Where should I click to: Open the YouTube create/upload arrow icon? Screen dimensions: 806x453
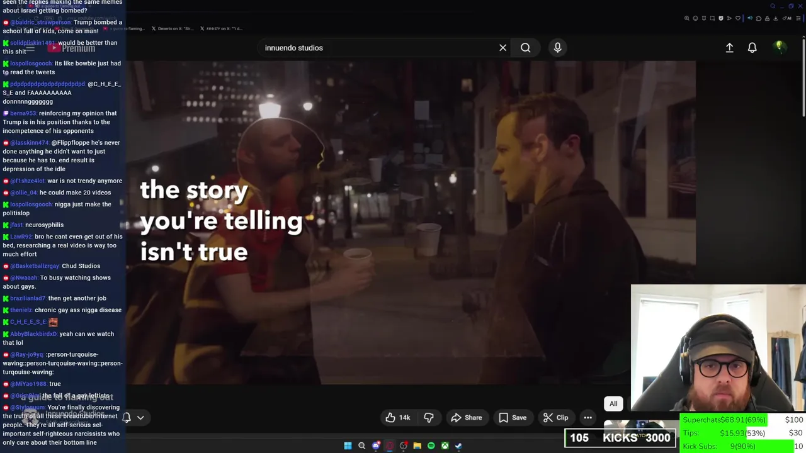(x=729, y=48)
